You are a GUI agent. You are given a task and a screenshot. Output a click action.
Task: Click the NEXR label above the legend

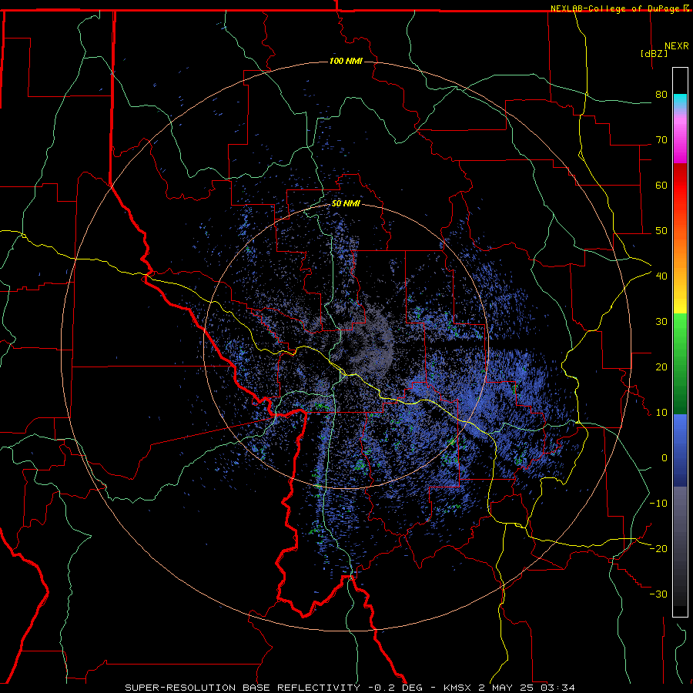[x=676, y=46]
